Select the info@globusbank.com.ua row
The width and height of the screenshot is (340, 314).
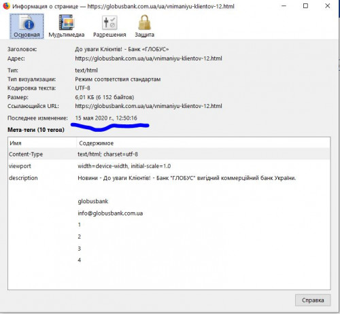tap(169, 213)
